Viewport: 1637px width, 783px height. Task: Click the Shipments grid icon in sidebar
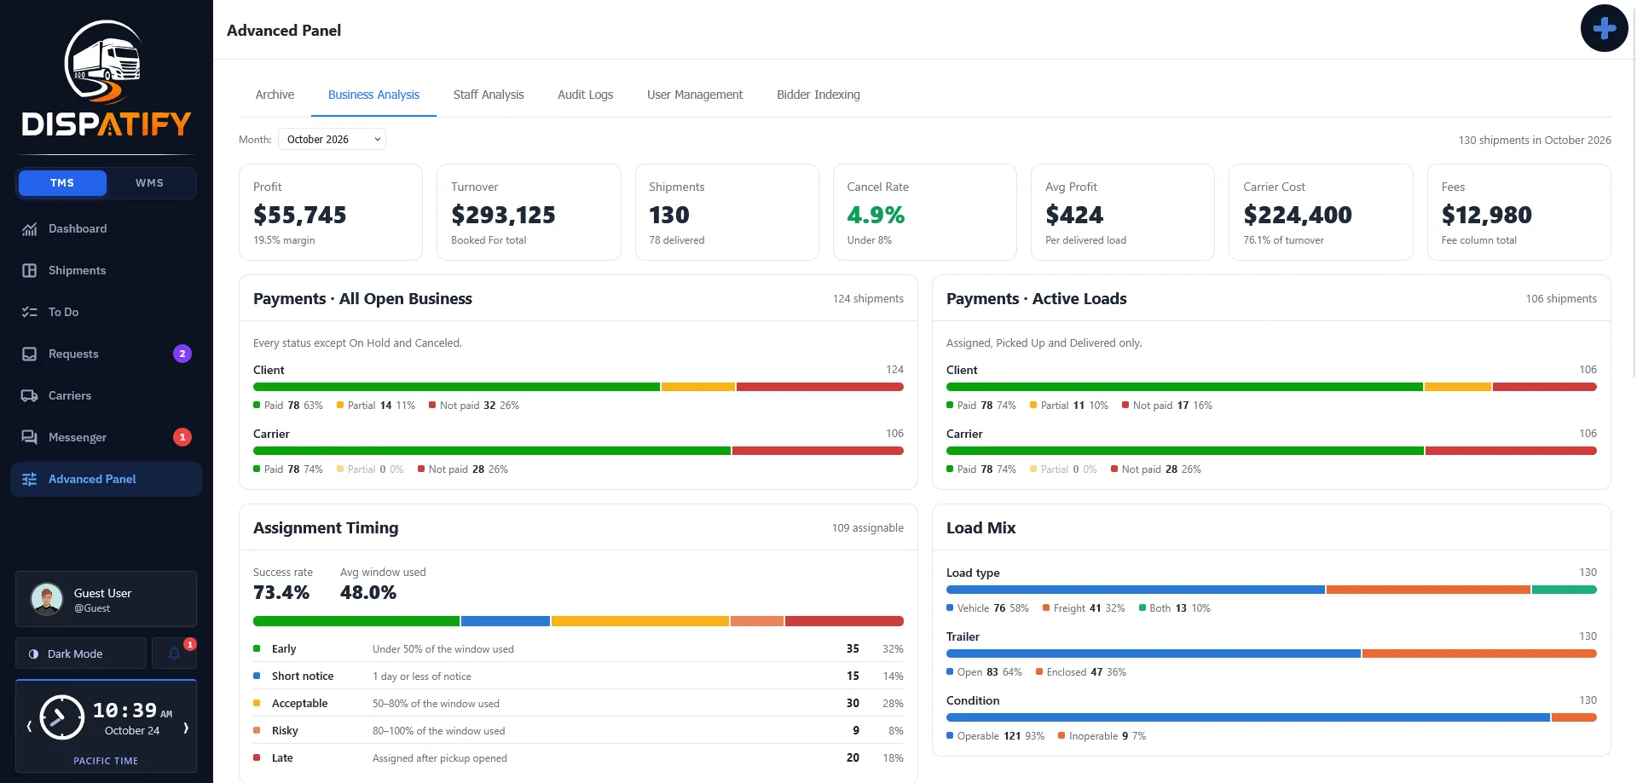[30, 271]
